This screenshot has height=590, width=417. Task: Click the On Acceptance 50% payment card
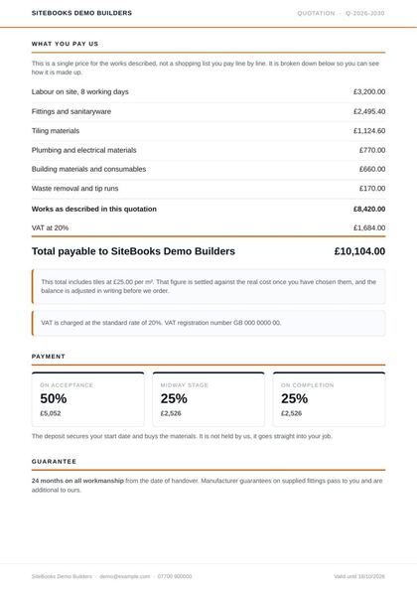coord(88,399)
